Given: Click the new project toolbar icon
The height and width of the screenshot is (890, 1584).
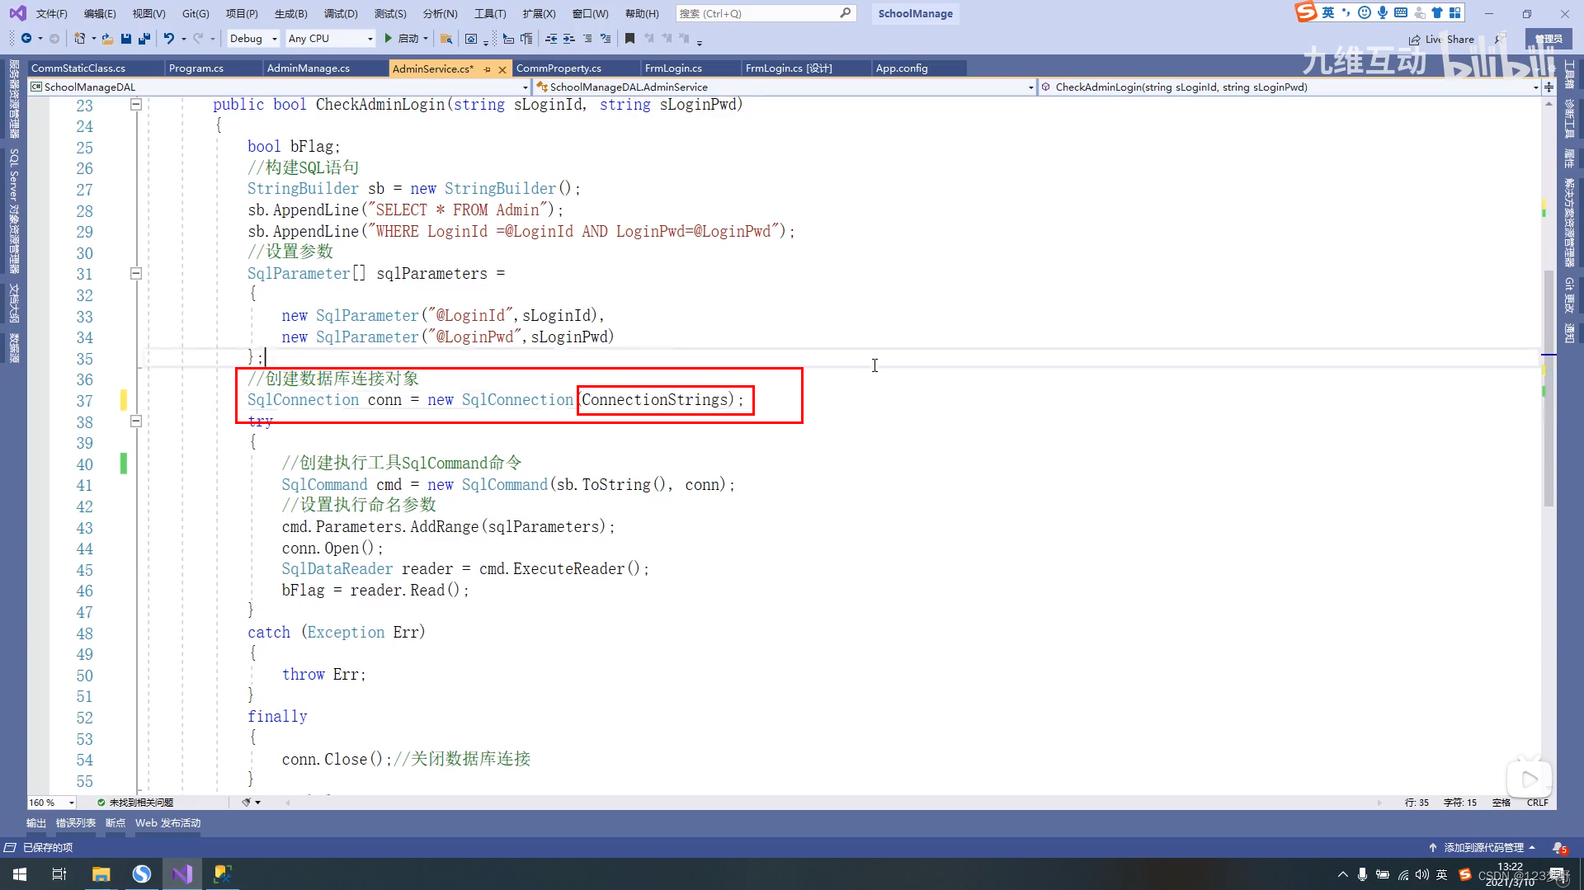Looking at the screenshot, I should coord(79,39).
